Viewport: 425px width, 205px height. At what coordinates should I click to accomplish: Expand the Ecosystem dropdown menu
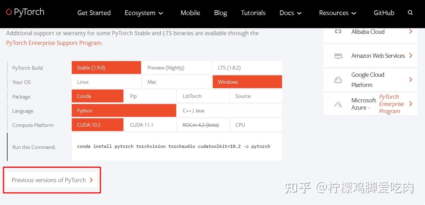pyautogui.click(x=144, y=13)
